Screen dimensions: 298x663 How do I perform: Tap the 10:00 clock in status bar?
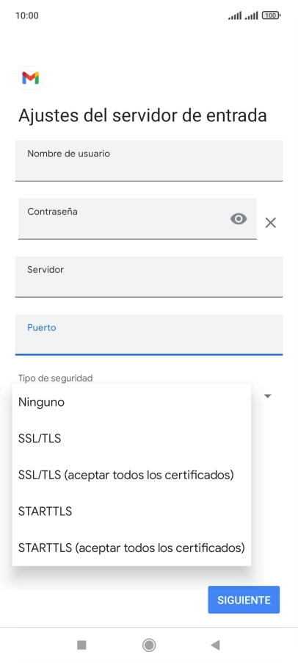click(x=27, y=15)
